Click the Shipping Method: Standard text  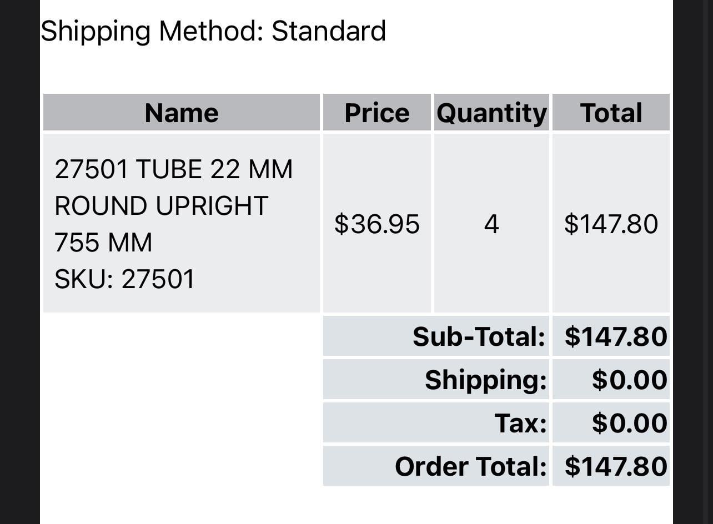tap(213, 31)
